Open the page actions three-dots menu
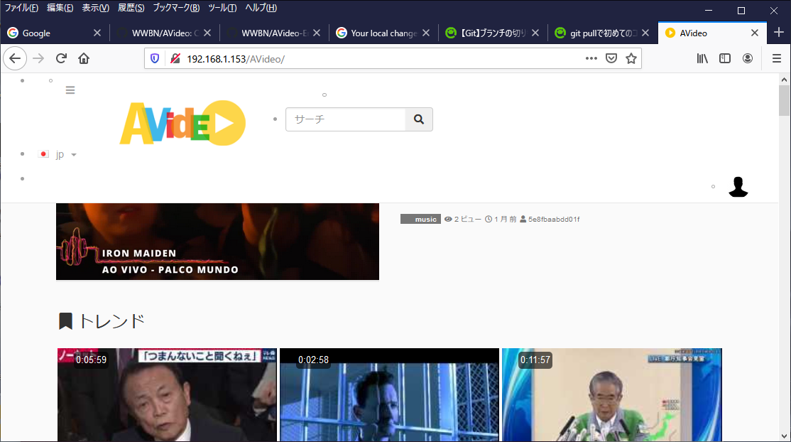Viewport: 791px width, 442px height. click(591, 58)
